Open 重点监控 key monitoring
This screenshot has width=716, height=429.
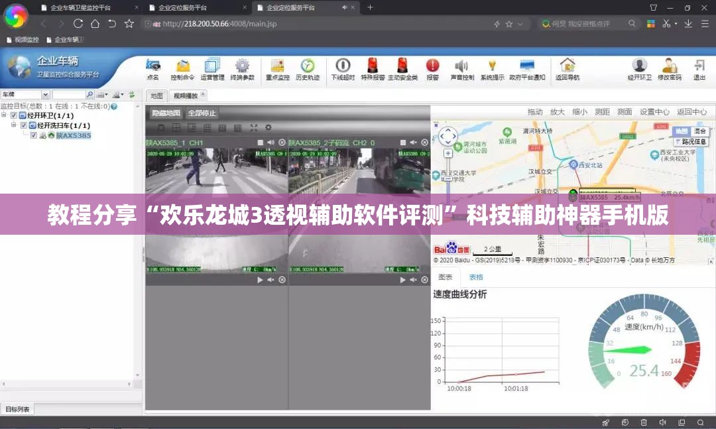pyautogui.click(x=278, y=70)
